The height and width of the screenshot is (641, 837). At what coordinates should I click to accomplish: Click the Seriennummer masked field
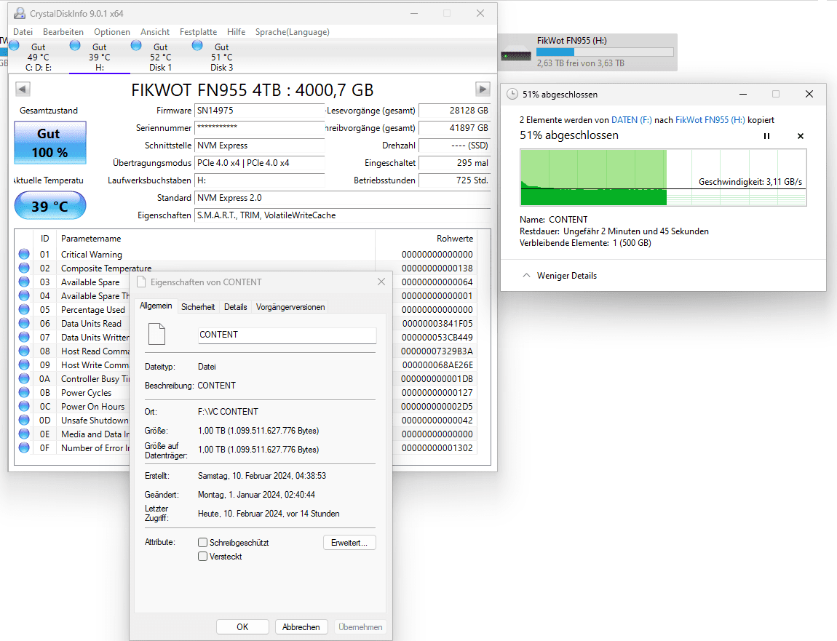click(x=260, y=128)
